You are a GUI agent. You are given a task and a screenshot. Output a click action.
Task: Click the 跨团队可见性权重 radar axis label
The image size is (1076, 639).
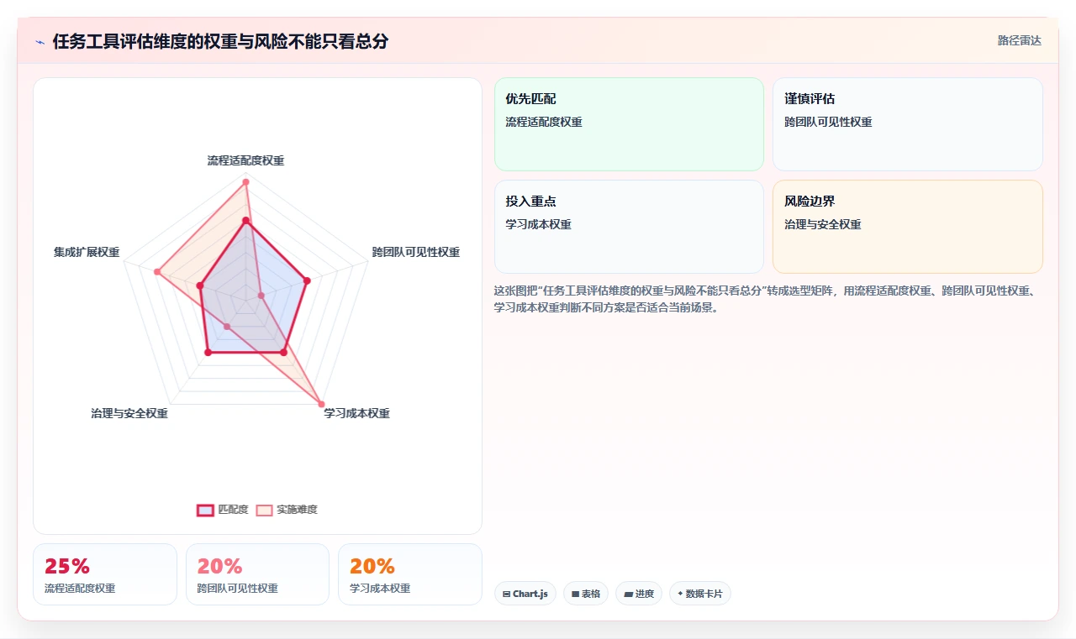pos(416,252)
